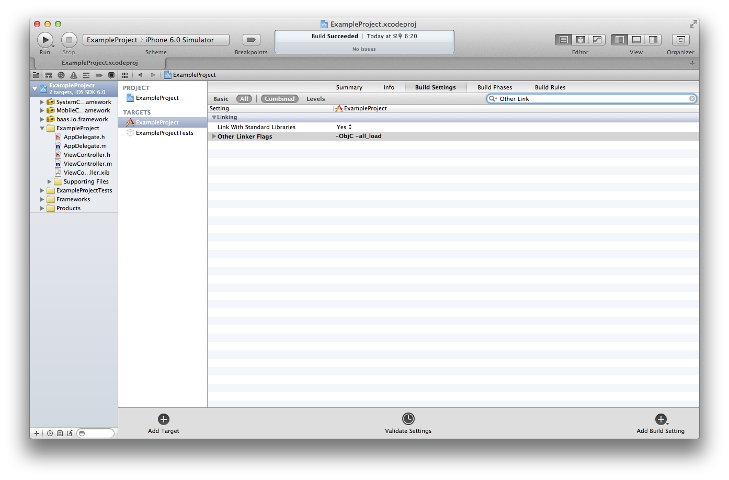Open the related files grid menu
This screenshot has height=480, width=729.
tap(125, 75)
